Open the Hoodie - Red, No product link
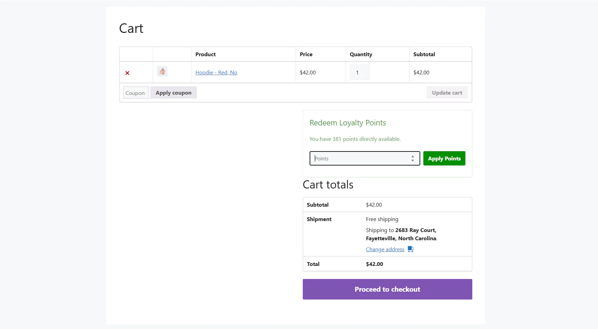This screenshot has height=329, width=598. (216, 72)
